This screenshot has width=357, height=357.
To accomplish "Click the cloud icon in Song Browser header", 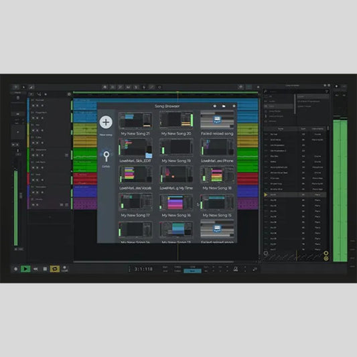I will pos(214,106).
